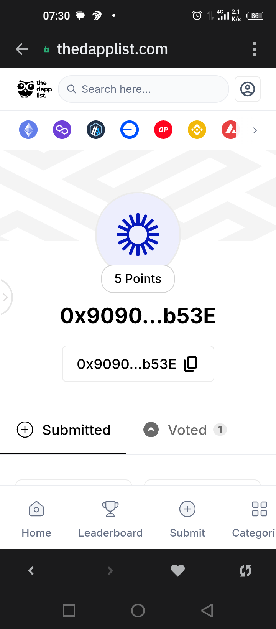The image size is (276, 629).
Task: Click the dapp list owl logo
Action: (x=34, y=89)
